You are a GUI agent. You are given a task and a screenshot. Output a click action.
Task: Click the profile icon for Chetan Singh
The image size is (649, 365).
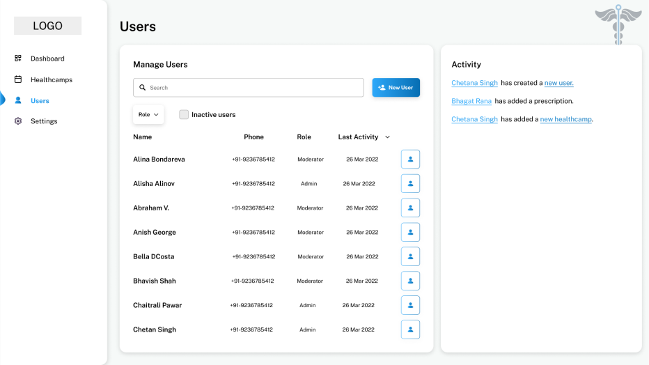point(410,329)
